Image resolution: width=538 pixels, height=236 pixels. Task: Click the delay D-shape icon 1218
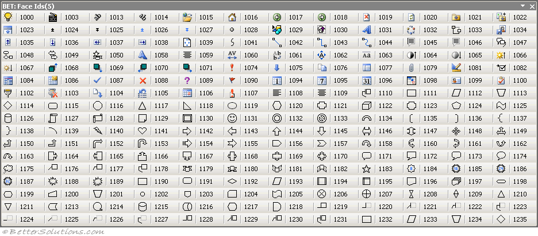pos(277,207)
